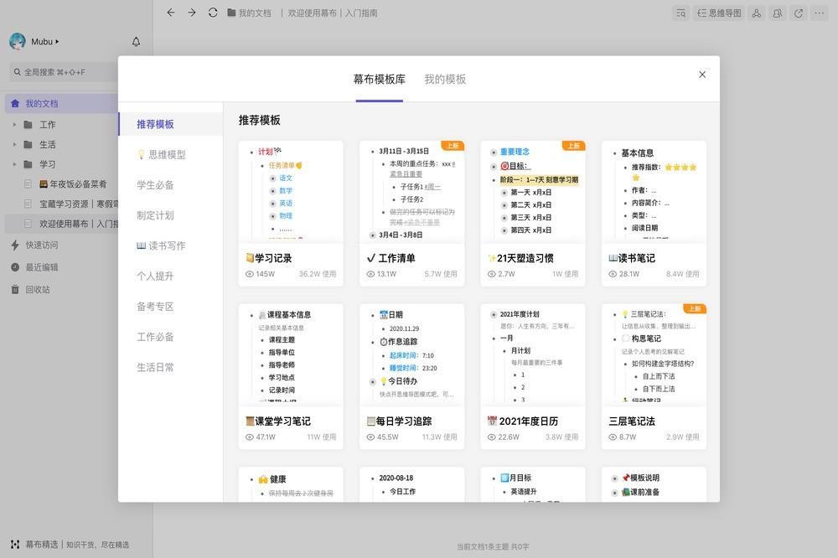Click the view-count eye icon on 学习记录

249,274
